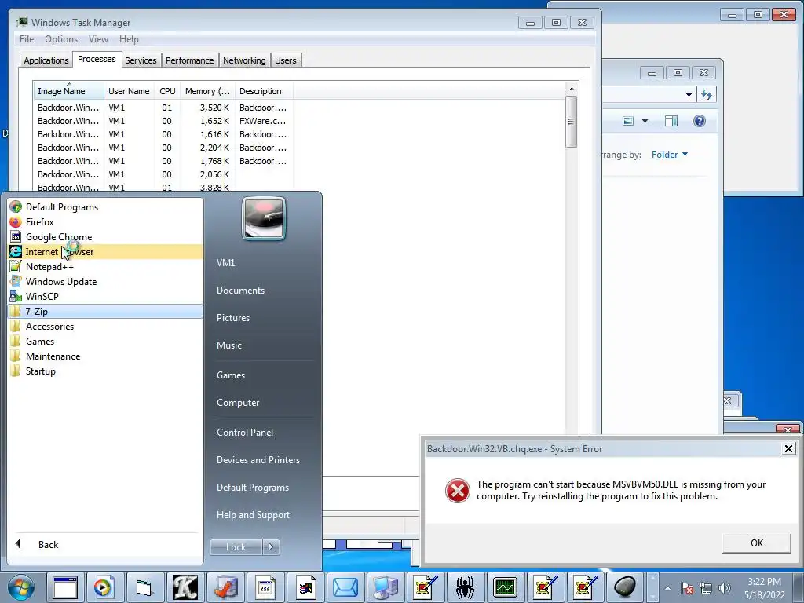The height and width of the screenshot is (603, 804).
Task: Click the spider icon on the taskbar
Action: [x=465, y=587]
